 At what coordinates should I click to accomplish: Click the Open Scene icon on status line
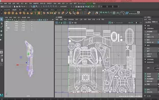pyautogui.click(x=17, y=7)
